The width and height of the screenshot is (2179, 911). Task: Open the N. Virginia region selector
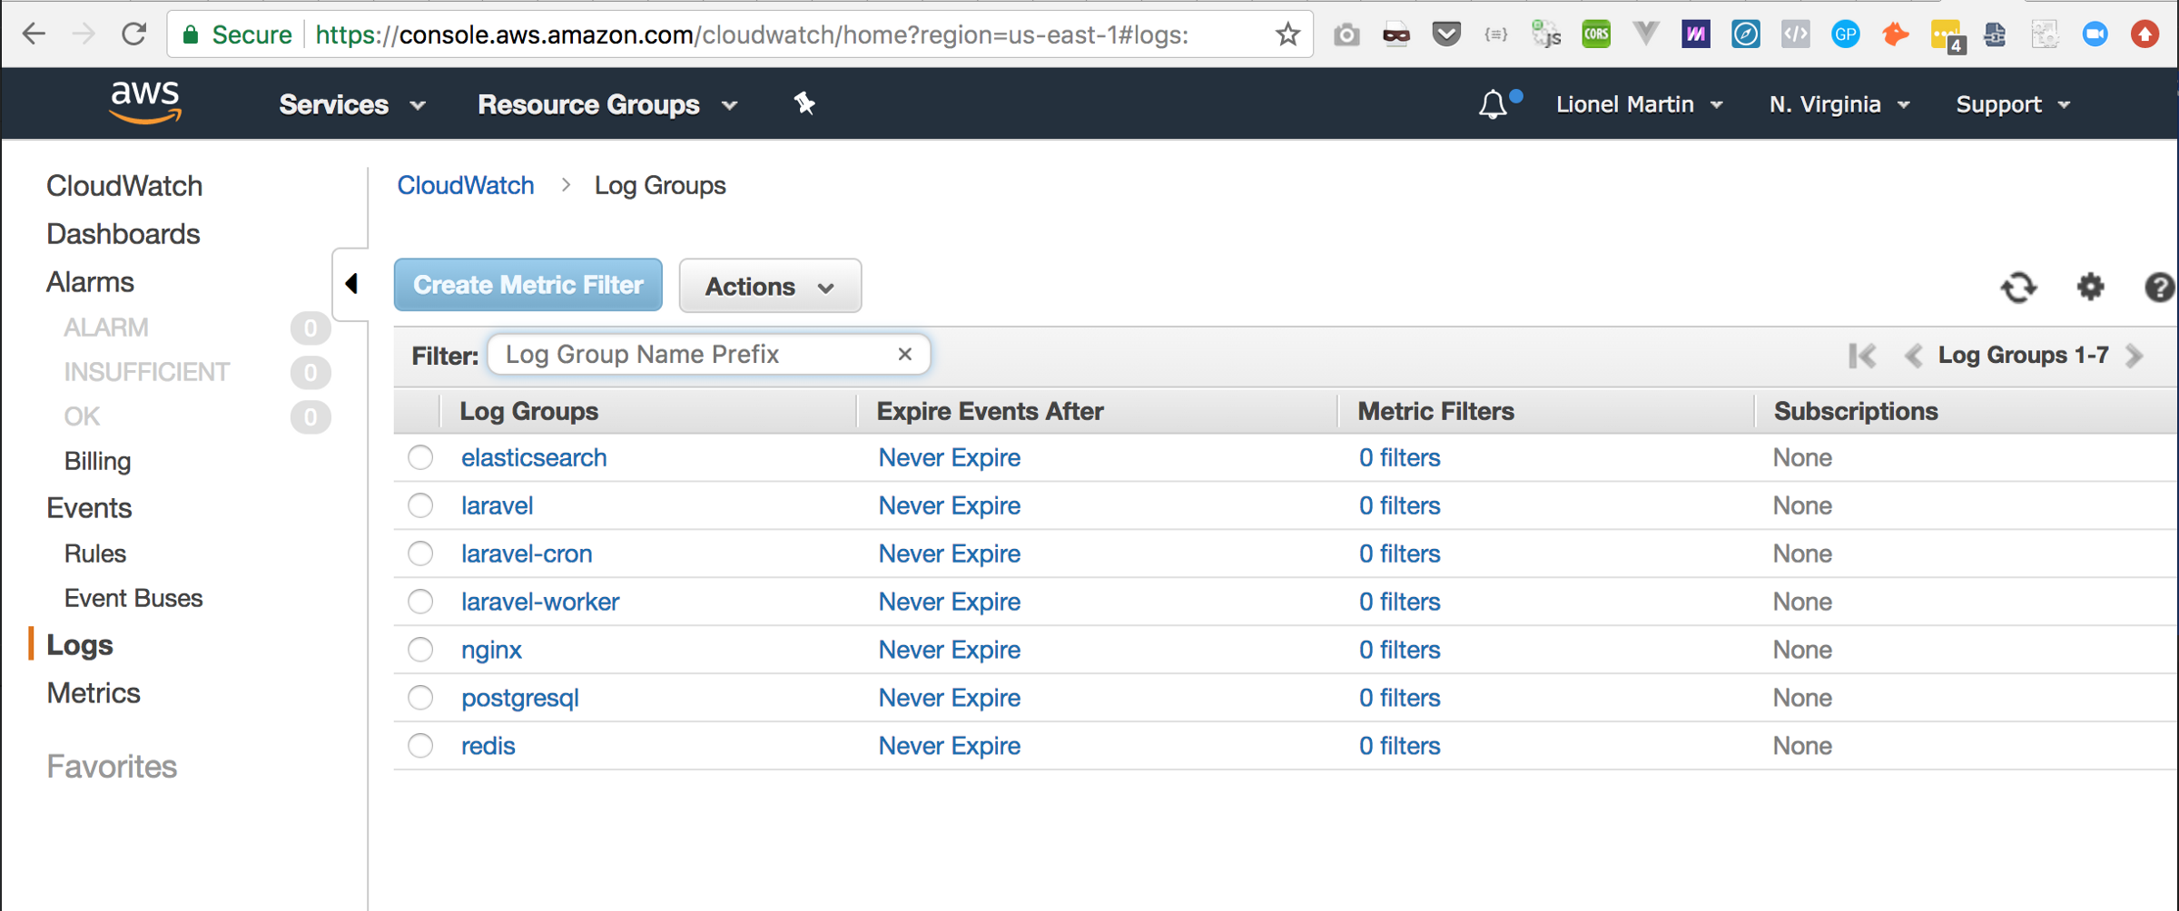(1839, 105)
